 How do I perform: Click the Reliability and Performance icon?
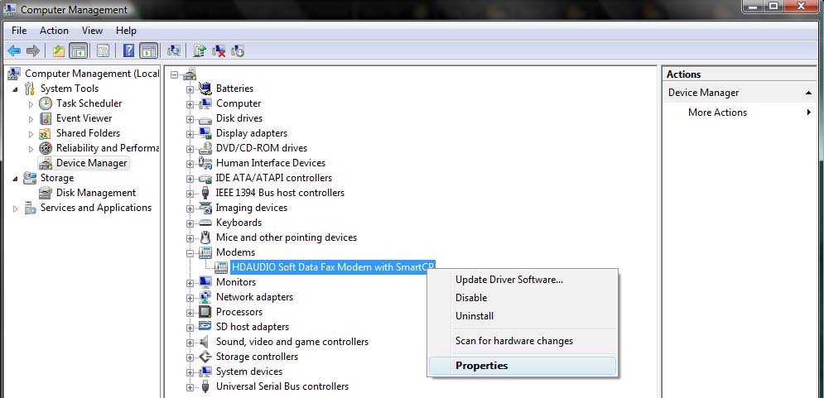[x=46, y=148]
